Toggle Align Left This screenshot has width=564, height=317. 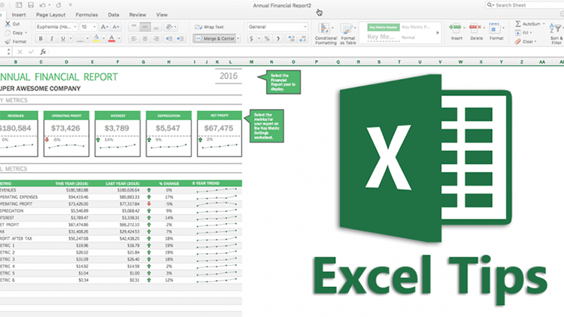tap(134, 38)
